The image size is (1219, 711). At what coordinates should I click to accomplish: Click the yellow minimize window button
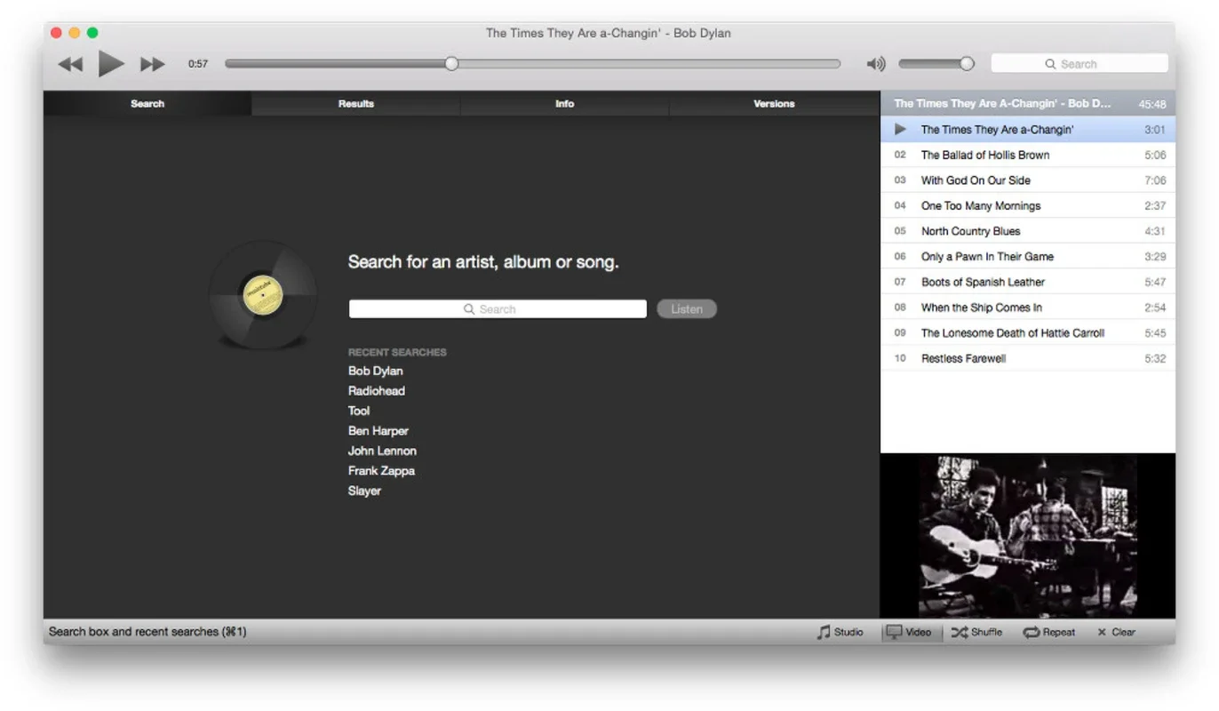coord(75,33)
